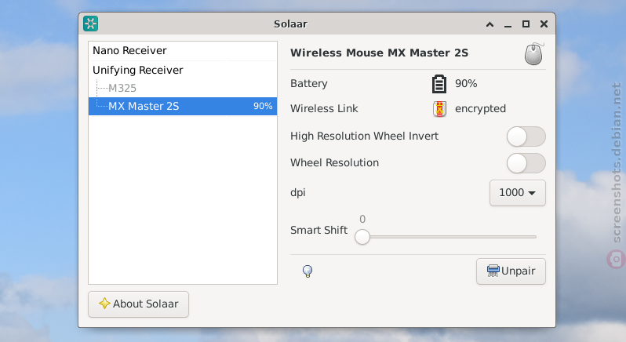Click the Battery label

pyautogui.click(x=308, y=83)
